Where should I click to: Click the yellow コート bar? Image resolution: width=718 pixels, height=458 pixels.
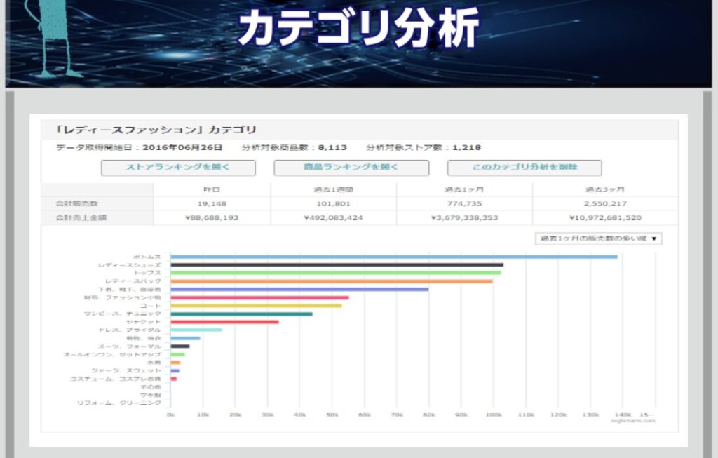256,306
